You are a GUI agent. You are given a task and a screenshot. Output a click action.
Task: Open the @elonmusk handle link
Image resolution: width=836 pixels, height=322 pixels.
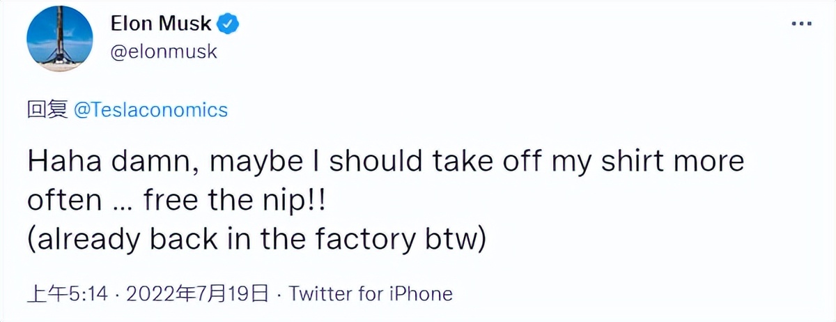click(x=164, y=51)
